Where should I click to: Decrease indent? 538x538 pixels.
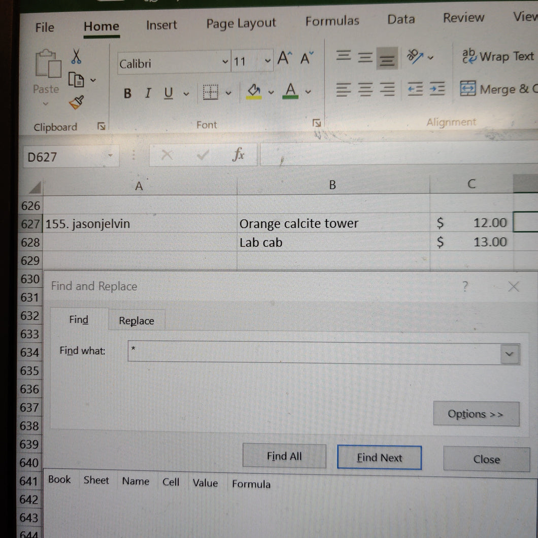(x=415, y=89)
